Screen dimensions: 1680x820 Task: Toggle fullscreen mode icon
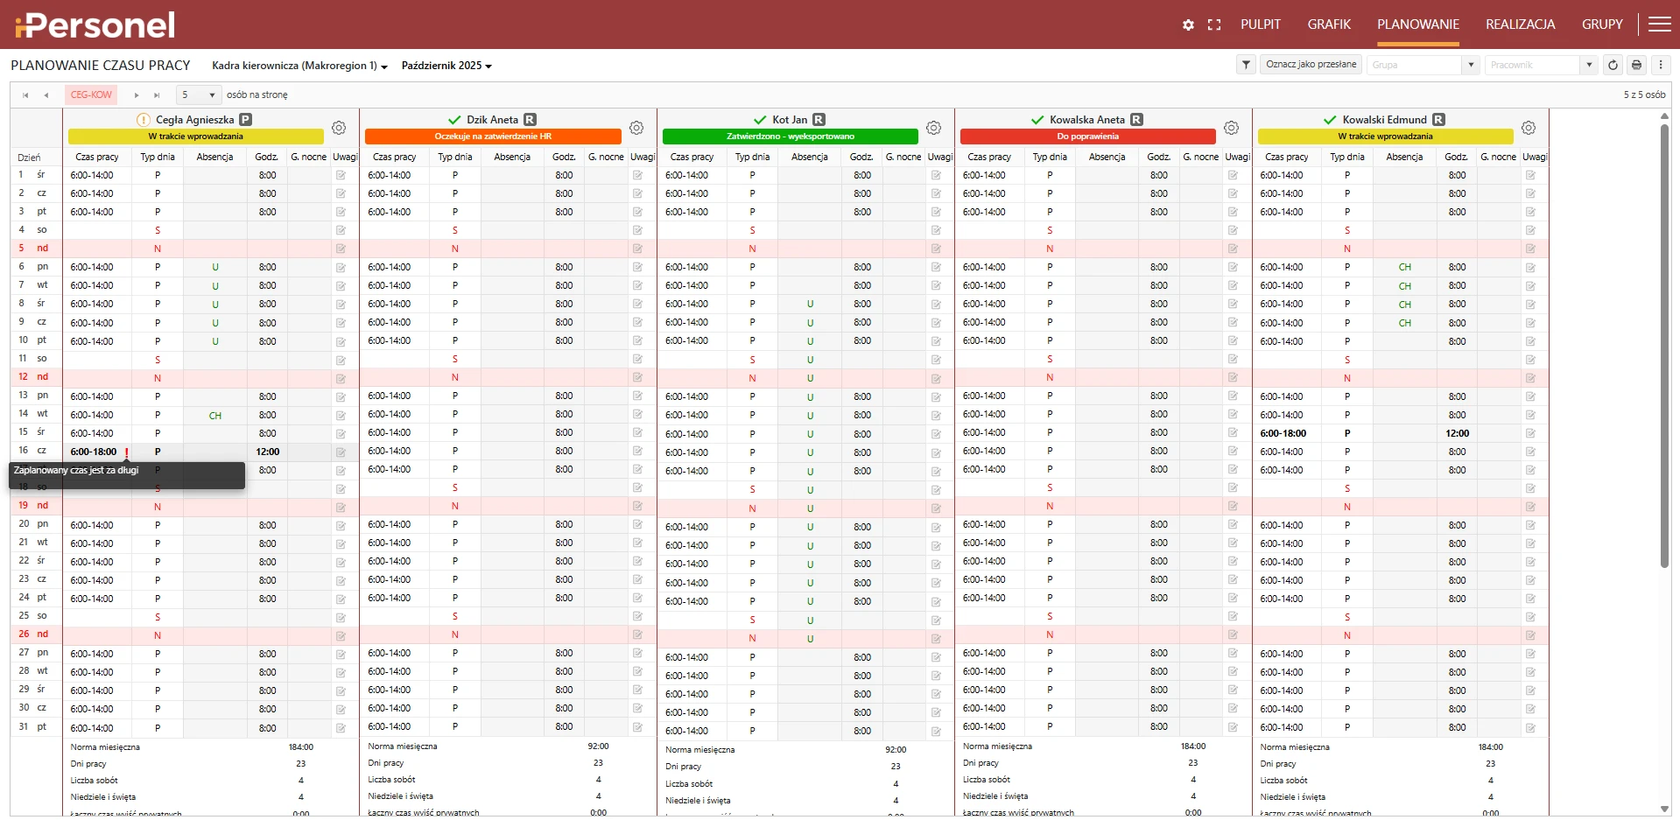1213,25
